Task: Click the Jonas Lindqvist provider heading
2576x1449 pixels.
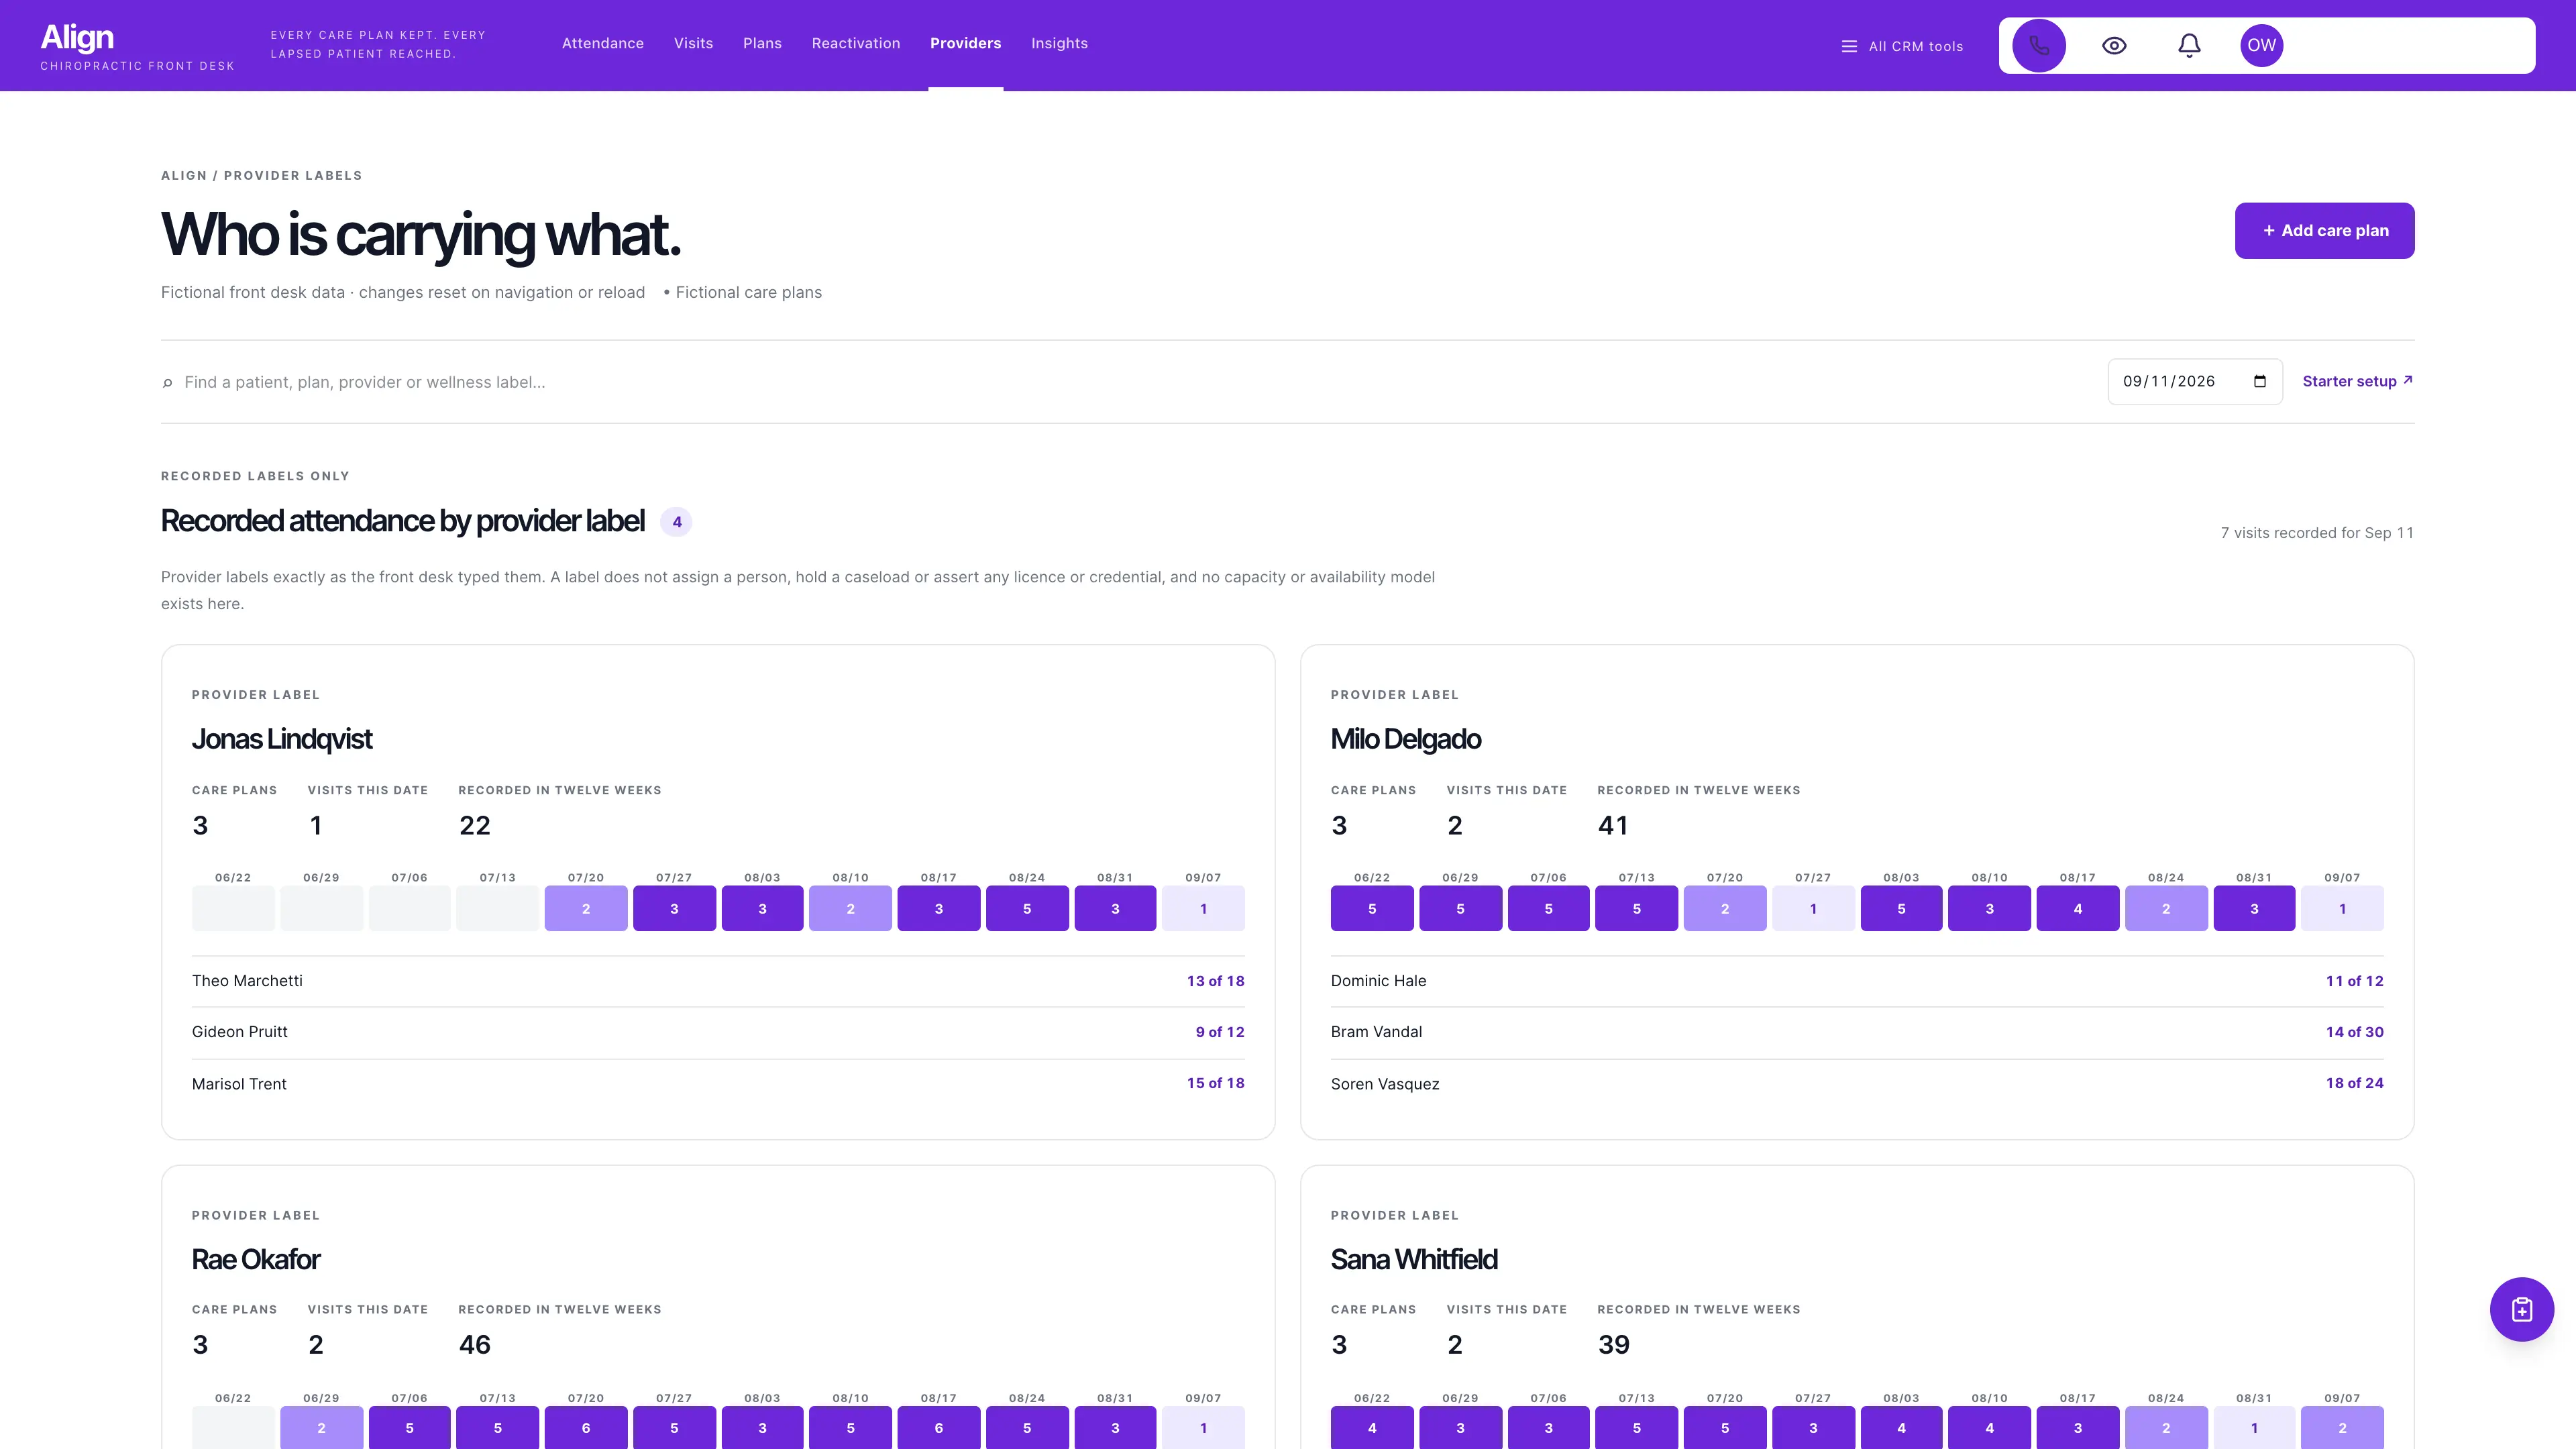Action: [282, 739]
